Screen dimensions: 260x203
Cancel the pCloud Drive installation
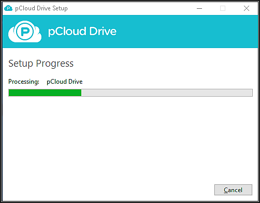[x=233, y=190]
